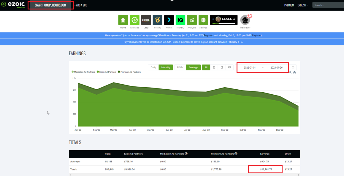The image size is (344, 176).
Task: Show Earnings on the chart
Action: pos(193,67)
